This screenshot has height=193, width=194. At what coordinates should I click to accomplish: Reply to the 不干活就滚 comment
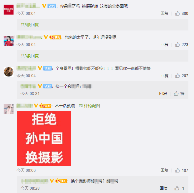coord(164,170)
